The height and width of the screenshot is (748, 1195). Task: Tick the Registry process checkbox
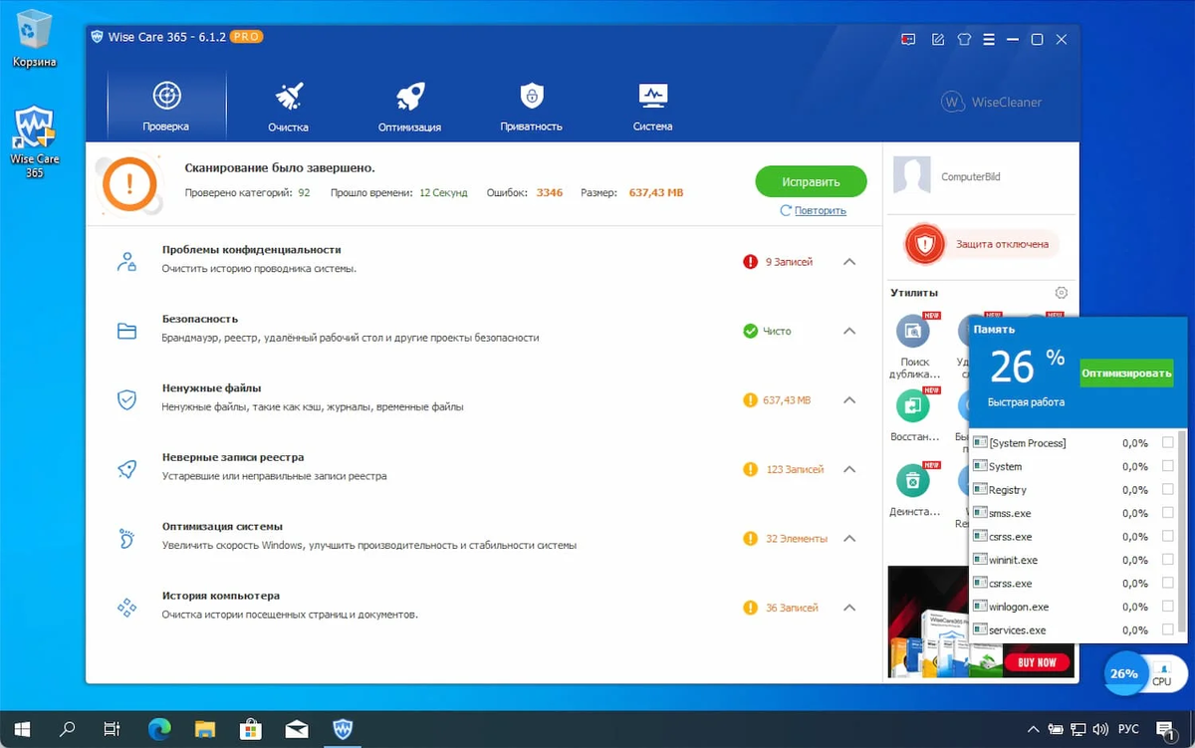point(1168,489)
